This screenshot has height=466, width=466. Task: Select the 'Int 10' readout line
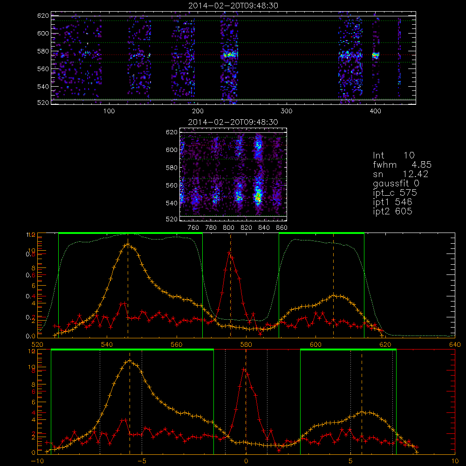pos(393,156)
